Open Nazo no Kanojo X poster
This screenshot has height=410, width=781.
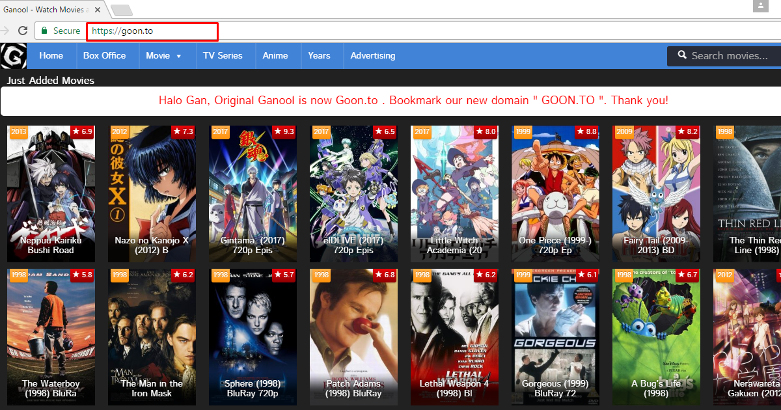click(152, 194)
